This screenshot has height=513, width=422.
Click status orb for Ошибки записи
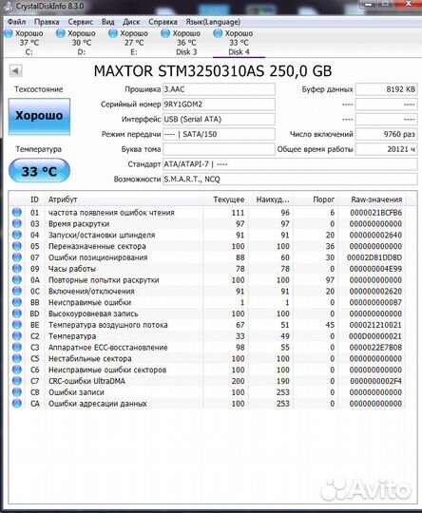point(17,392)
